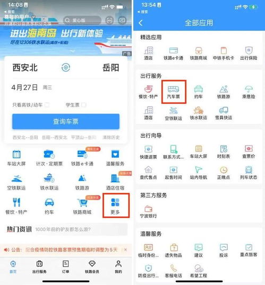
Task: Choose arrival station 岳阳
Action: pyautogui.click(x=111, y=68)
